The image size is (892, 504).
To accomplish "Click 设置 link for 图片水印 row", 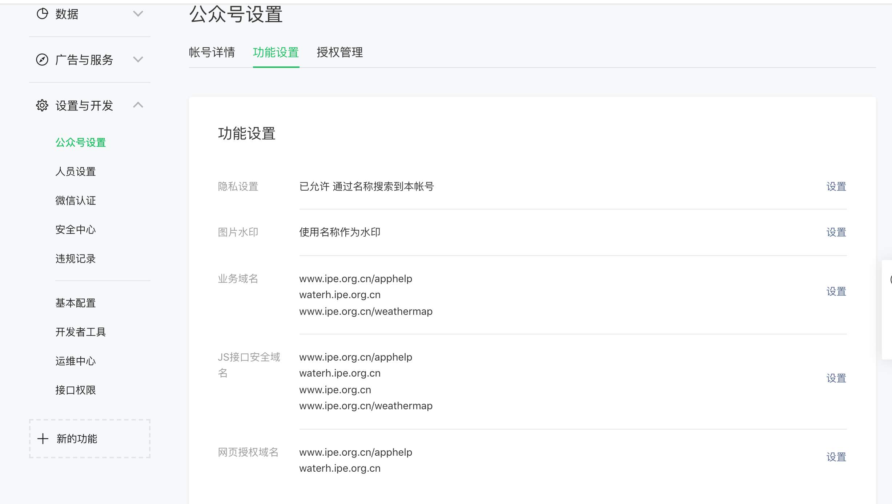I will [x=836, y=232].
